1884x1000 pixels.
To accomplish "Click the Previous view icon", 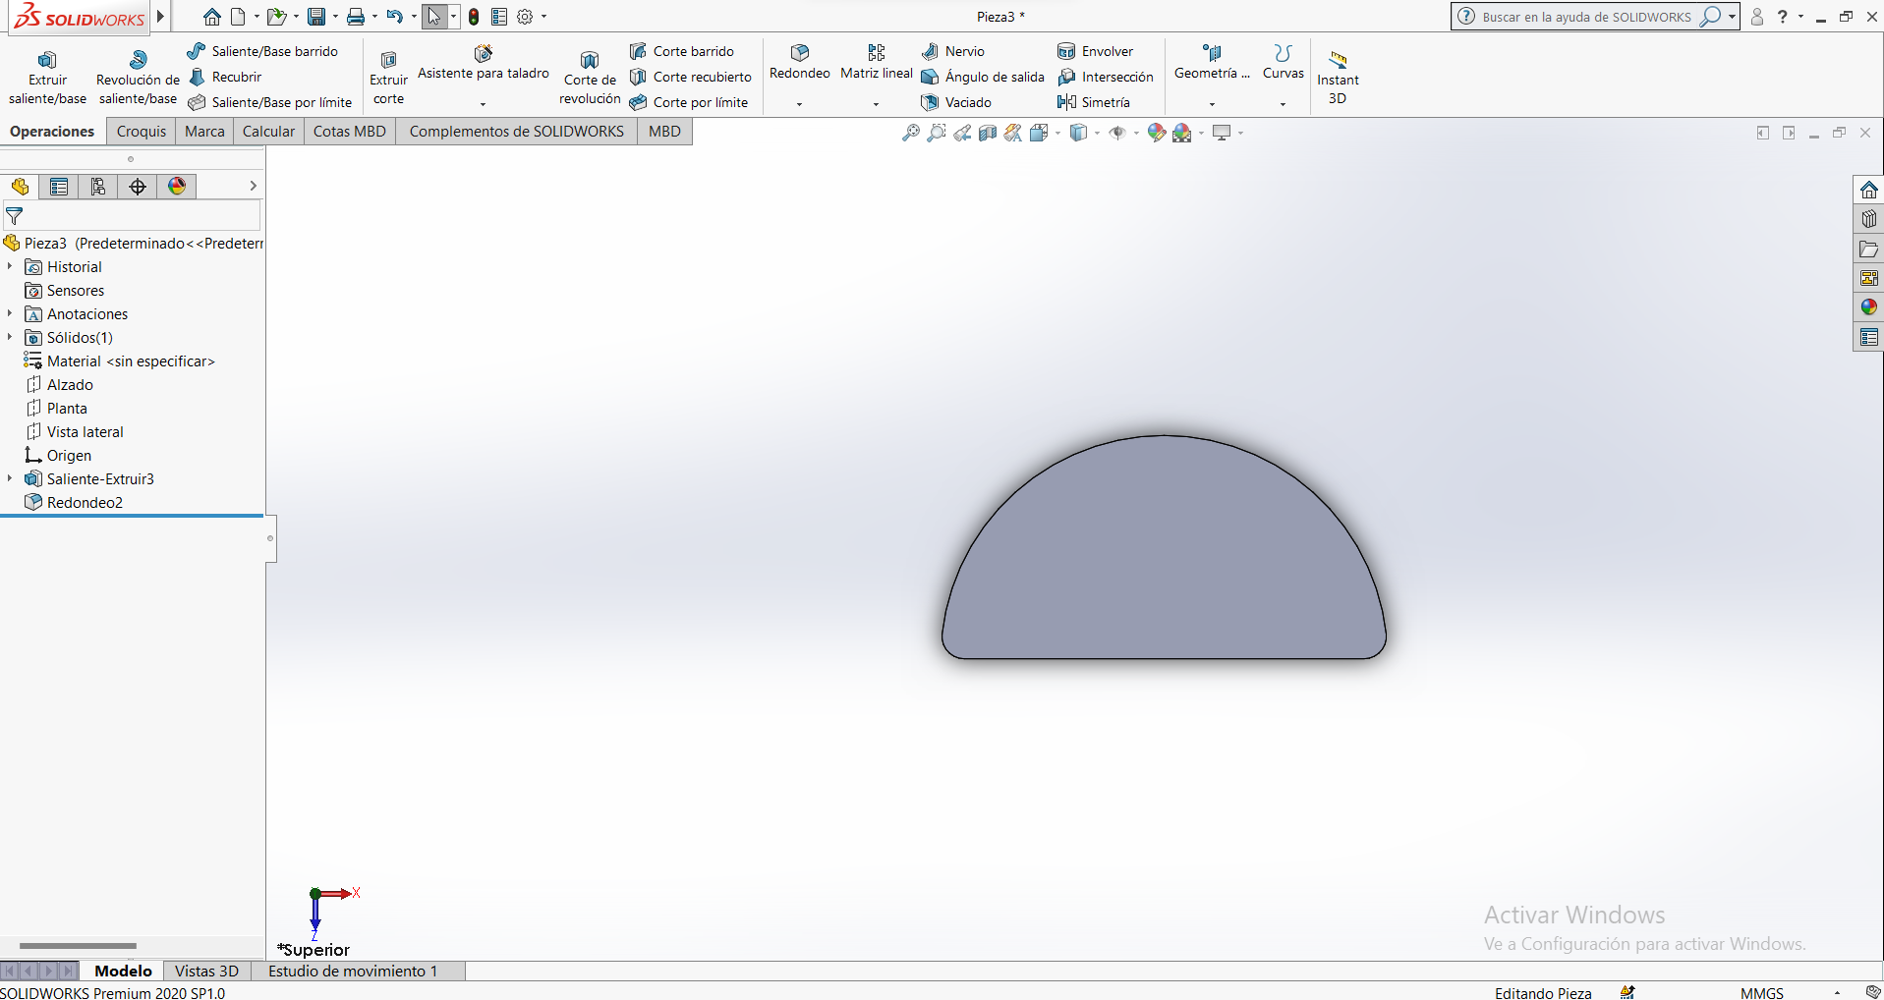I will coord(962,133).
